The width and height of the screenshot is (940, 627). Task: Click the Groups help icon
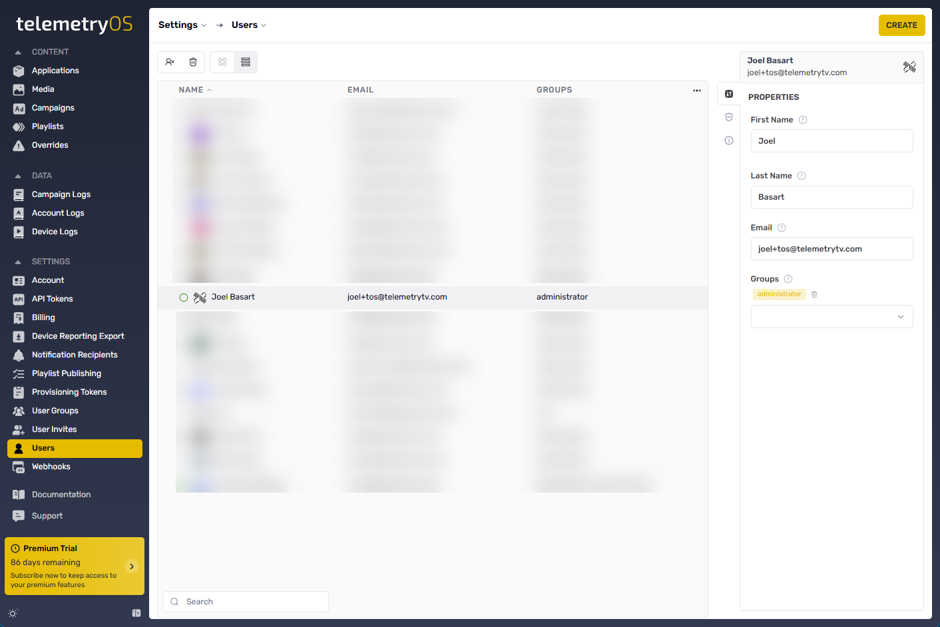(788, 279)
